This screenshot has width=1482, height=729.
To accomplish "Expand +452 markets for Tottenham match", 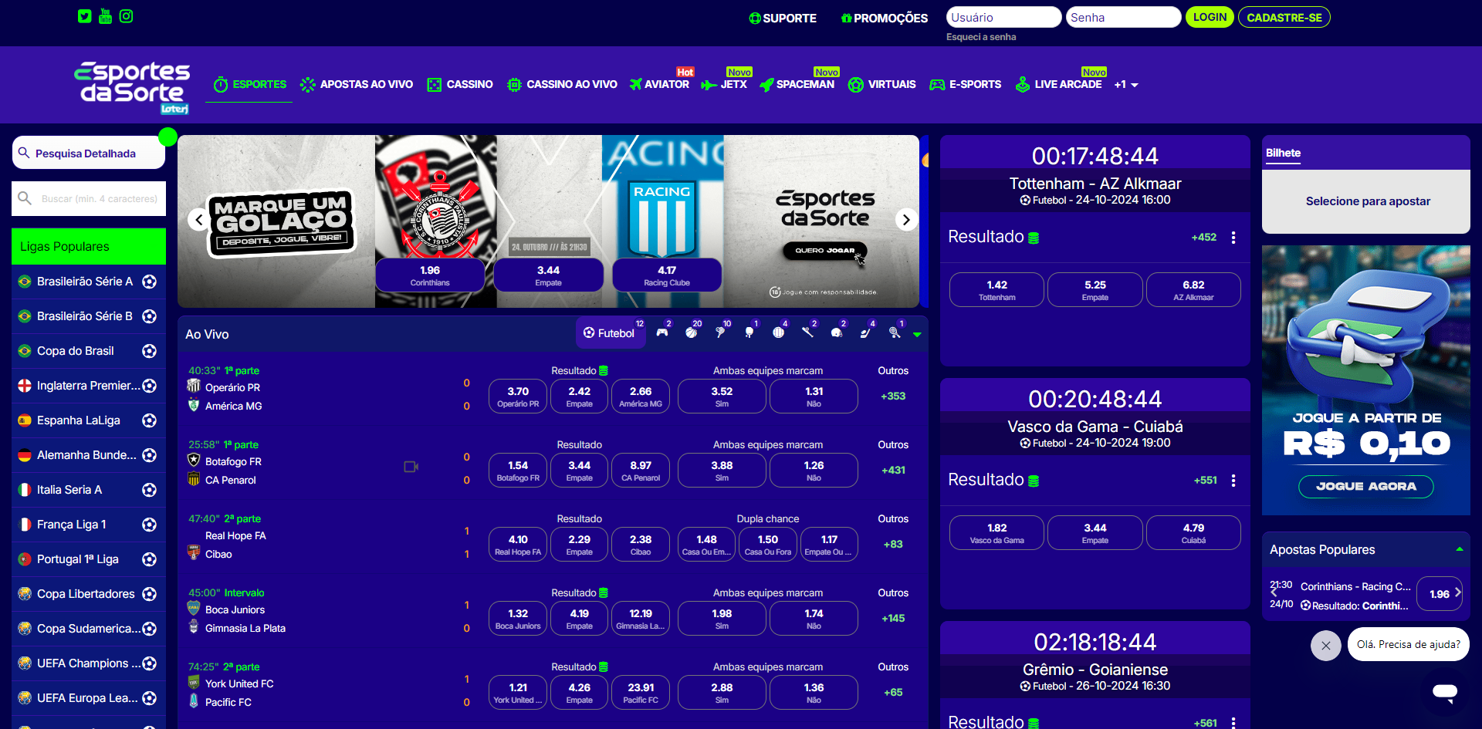I will (1204, 237).
